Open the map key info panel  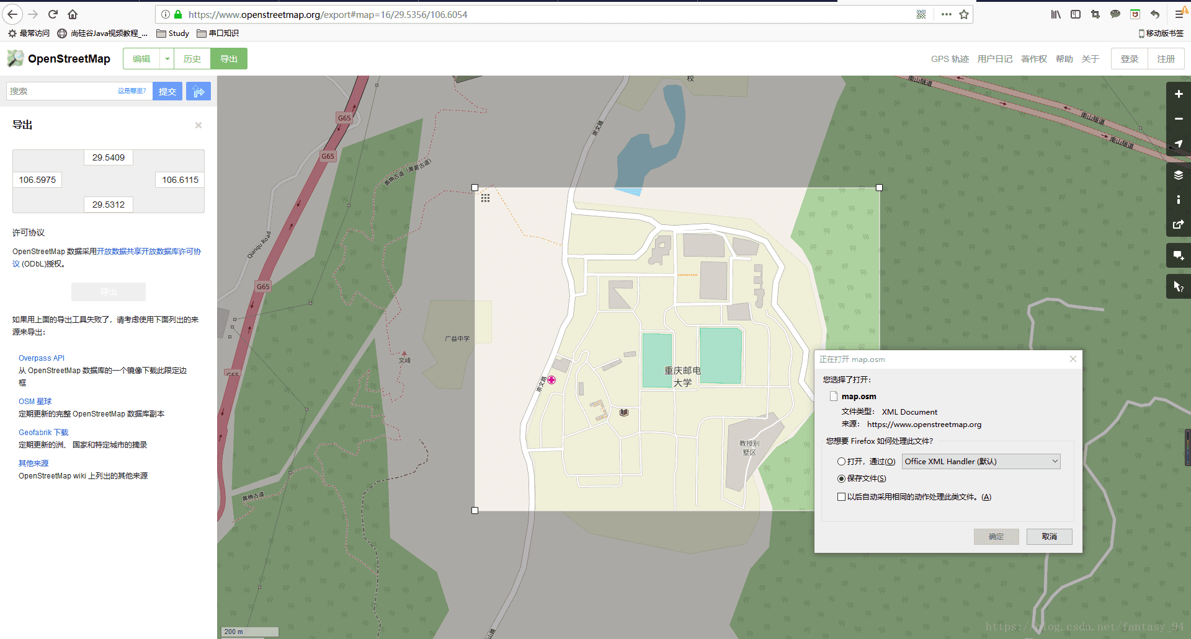[x=1179, y=200]
